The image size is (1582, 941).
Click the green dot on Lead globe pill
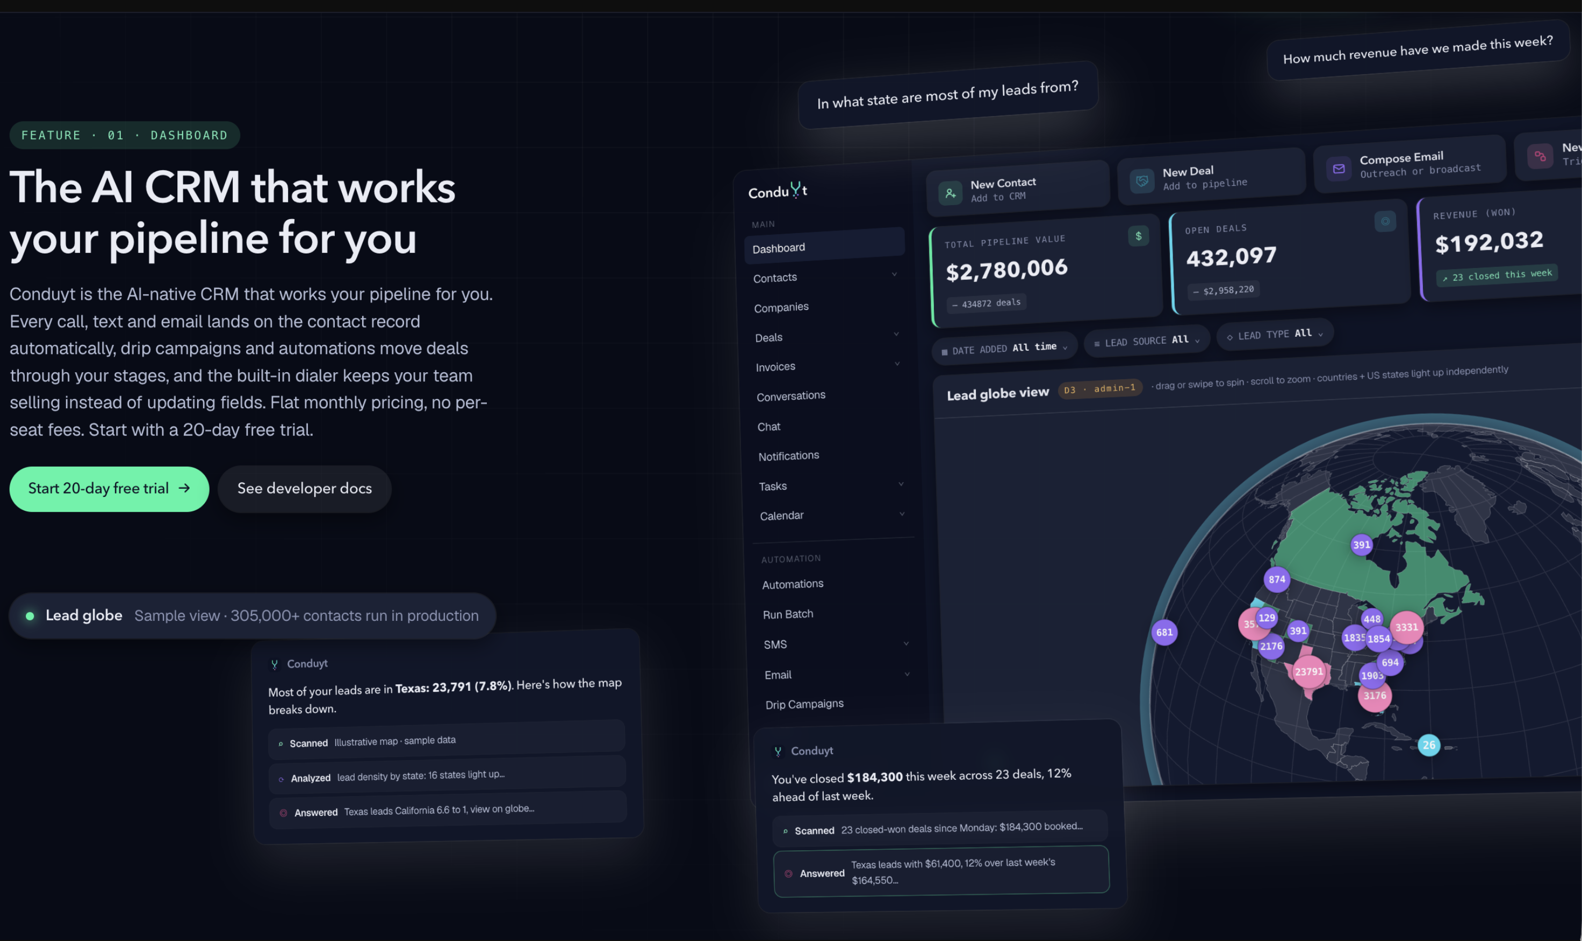click(30, 616)
